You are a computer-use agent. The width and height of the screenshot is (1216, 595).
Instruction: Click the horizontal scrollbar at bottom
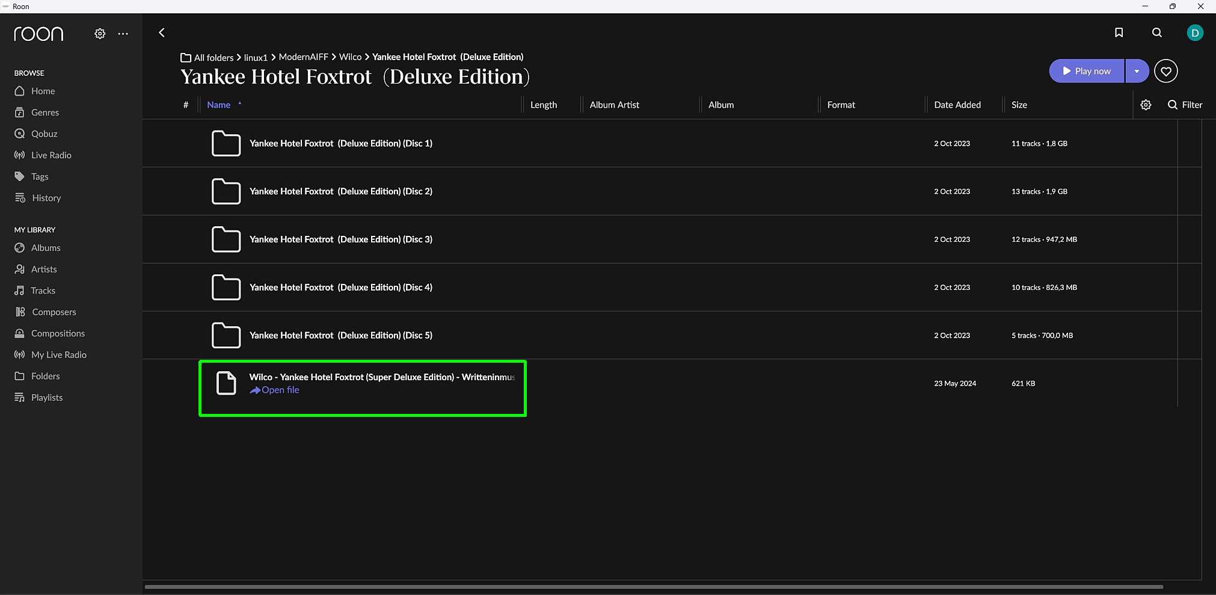pyautogui.click(x=654, y=587)
